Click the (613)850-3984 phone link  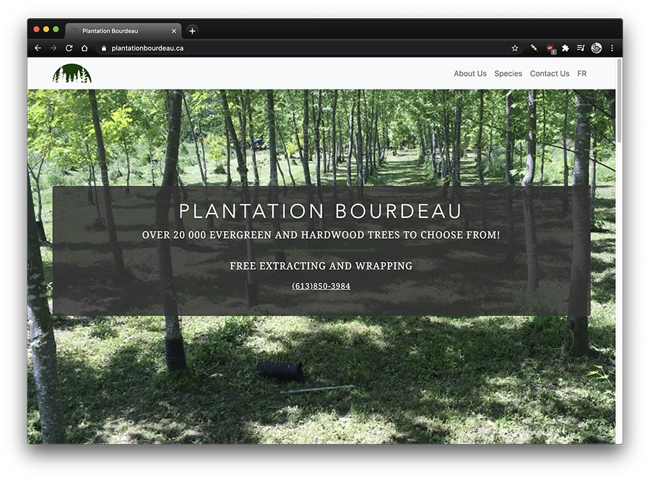321,286
